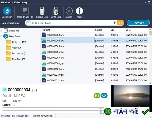Select the Video (76) folder
Screen dimensions: 152x118
tap(14, 48)
